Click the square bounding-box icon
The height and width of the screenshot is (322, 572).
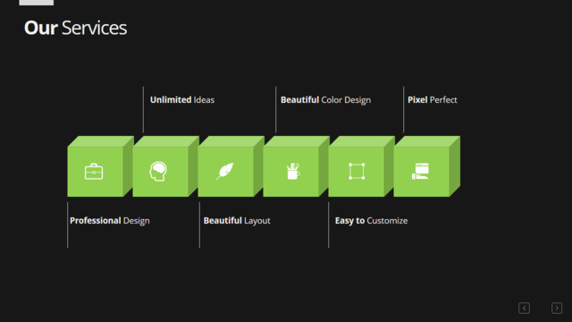(357, 171)
